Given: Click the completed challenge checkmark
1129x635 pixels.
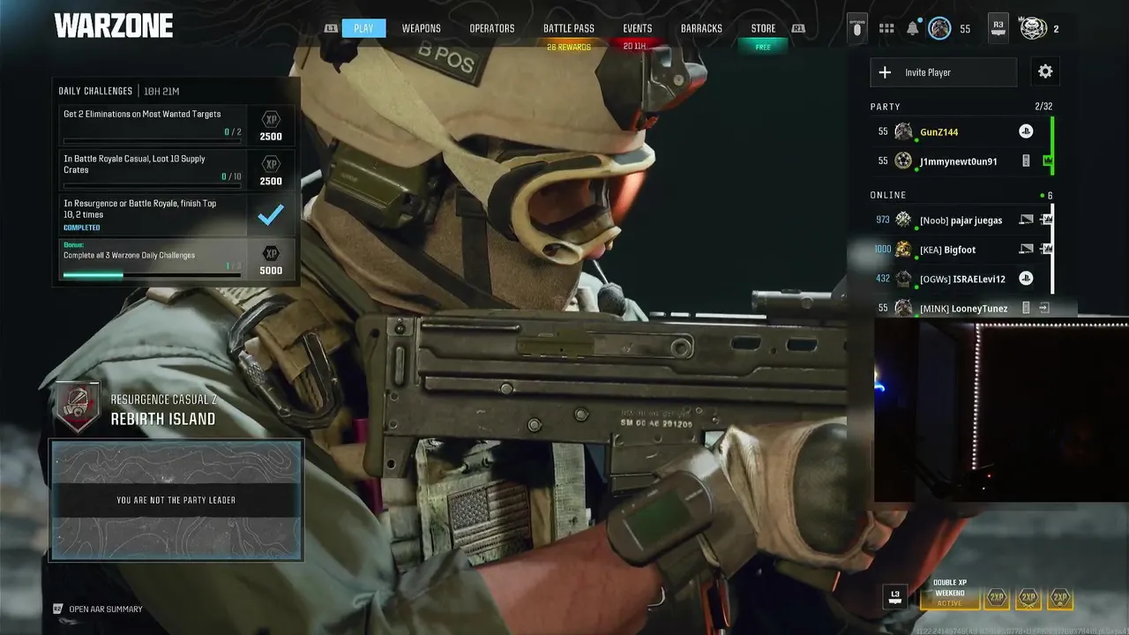Looking at the screenshot, I should (x=271, y=214).
